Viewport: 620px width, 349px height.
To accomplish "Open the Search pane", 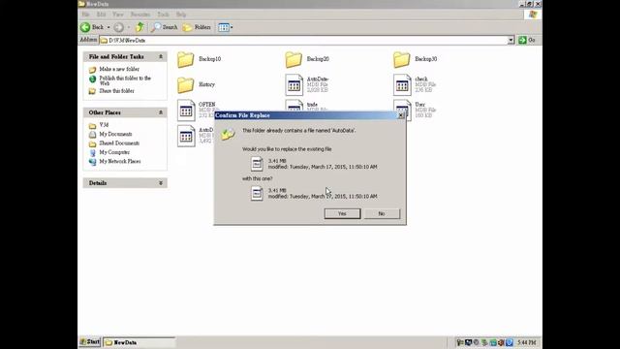I will [165, 27].
